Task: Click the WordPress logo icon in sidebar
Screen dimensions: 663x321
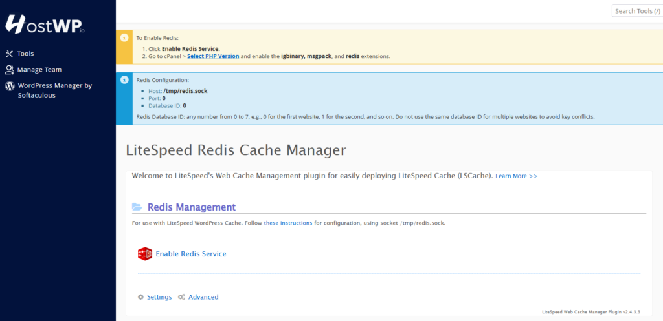Action: pos(9,86)
